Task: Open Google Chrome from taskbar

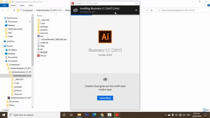Action: pyautogui.click(x=102, y=115)
